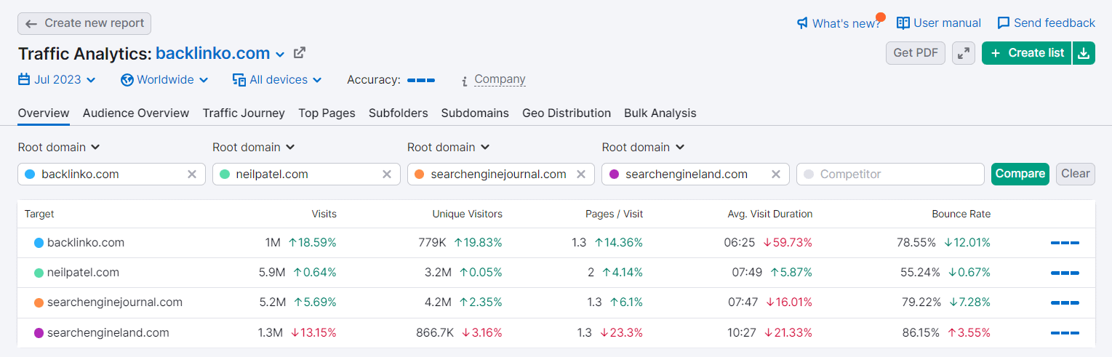Click the 78.55% bounce rate value
This screenshot has width=1112, height=357.
[916, 243]
